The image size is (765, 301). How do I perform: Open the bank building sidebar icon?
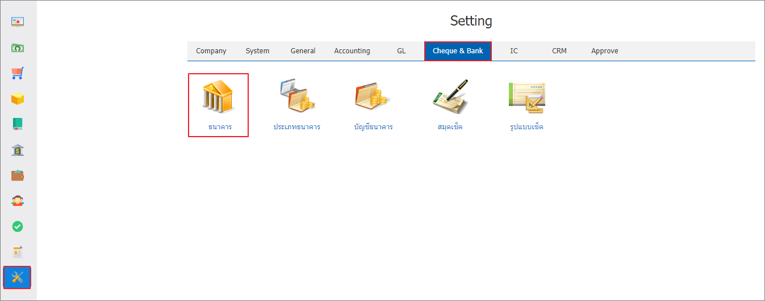click(18, 150)
